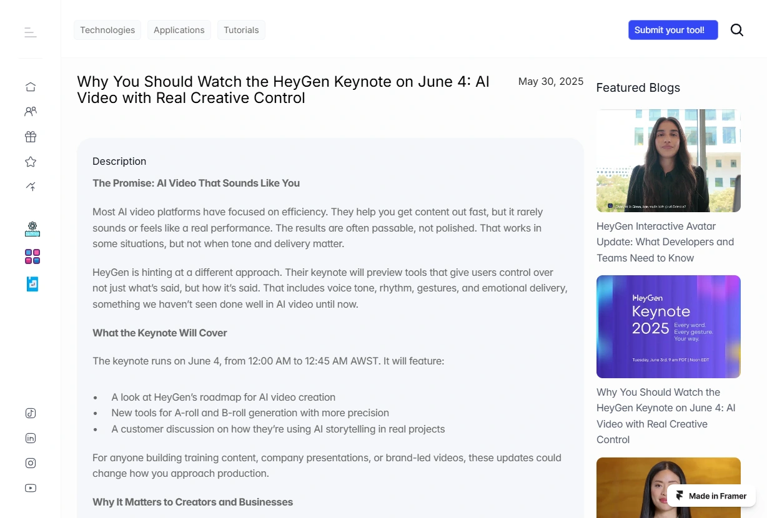
Task: Click 'The Promise: AI Video That Sounds Like You'
Action: (x=196, y=183)
